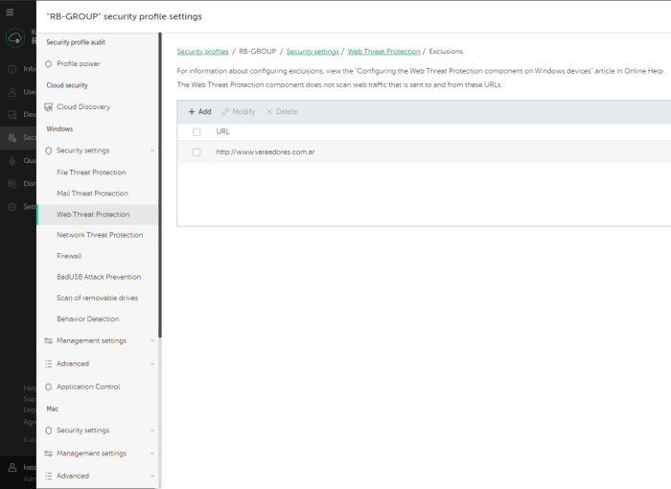This screenshot has width=671, height=489.
Task: Click the Windows Management settings sliders icon
Action: [x=48, y=340]
